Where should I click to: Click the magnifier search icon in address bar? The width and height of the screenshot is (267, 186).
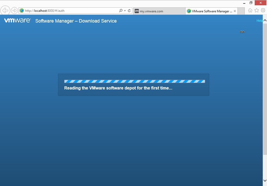pos(121,11)
